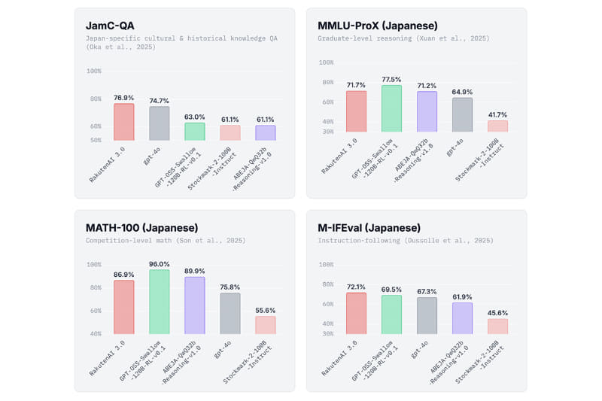Open the Oka et al., 2025 citation

click(x=117, y=47)
